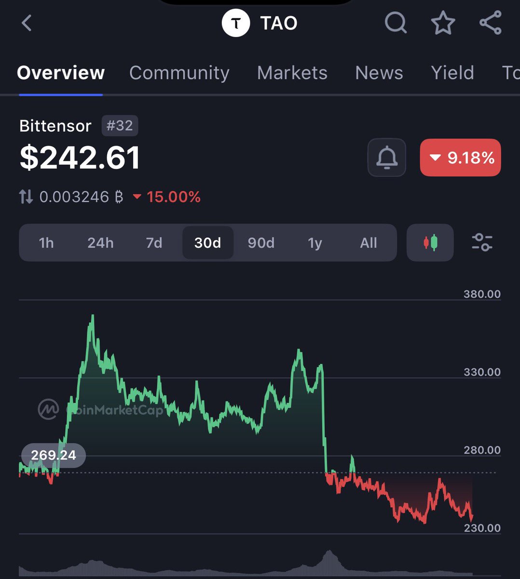Switch to the Community tab
The image size is (520, 579).
tap(179, 73)
